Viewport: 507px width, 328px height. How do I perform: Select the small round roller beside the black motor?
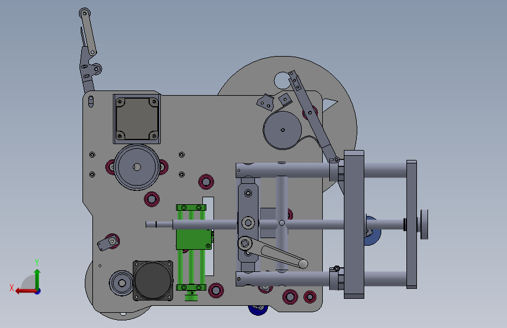coord(122,283)
